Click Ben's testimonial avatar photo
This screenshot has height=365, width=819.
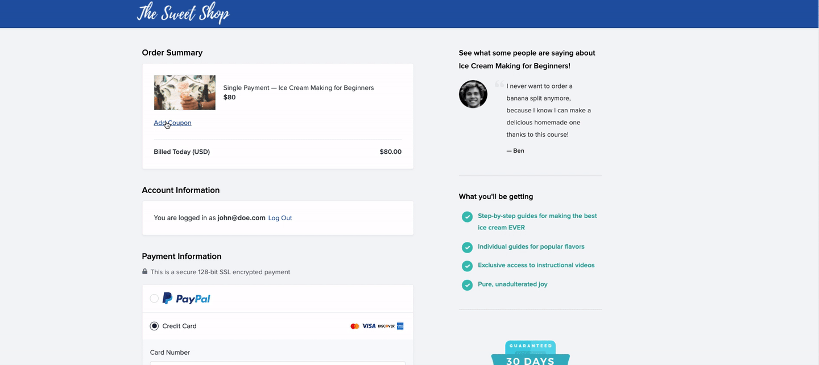(473, 94)
